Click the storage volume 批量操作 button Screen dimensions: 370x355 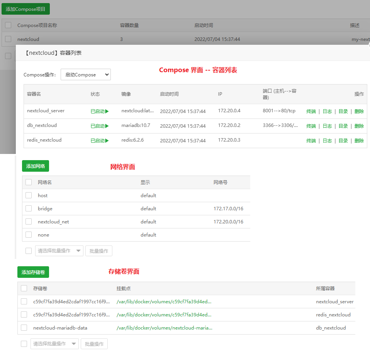pos(94,344)
